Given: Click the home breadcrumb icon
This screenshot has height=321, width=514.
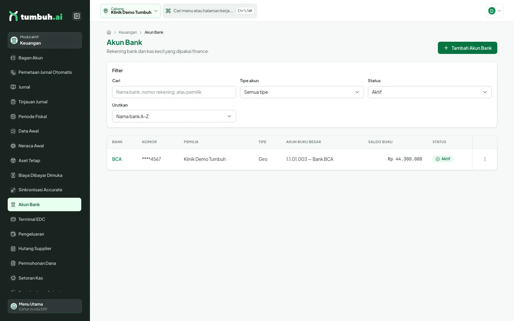Looking at the screenshot, I should click(x=109, y=32).
